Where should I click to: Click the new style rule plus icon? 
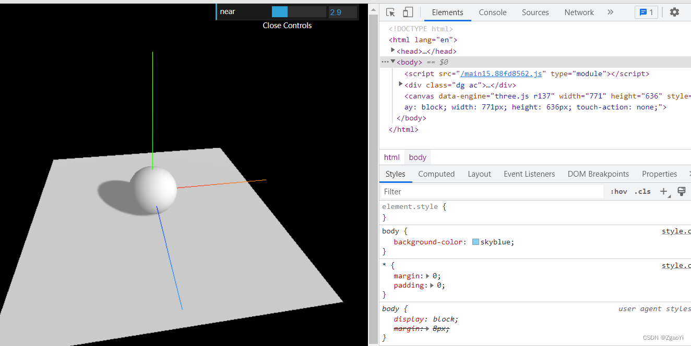[663, 192]
